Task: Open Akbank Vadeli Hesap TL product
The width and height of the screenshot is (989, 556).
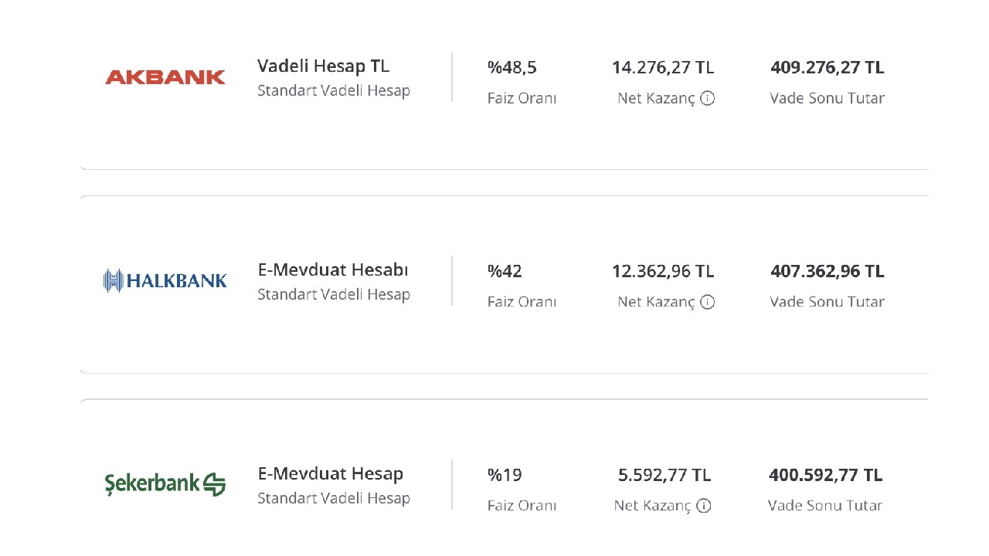Action: (323, 66)
